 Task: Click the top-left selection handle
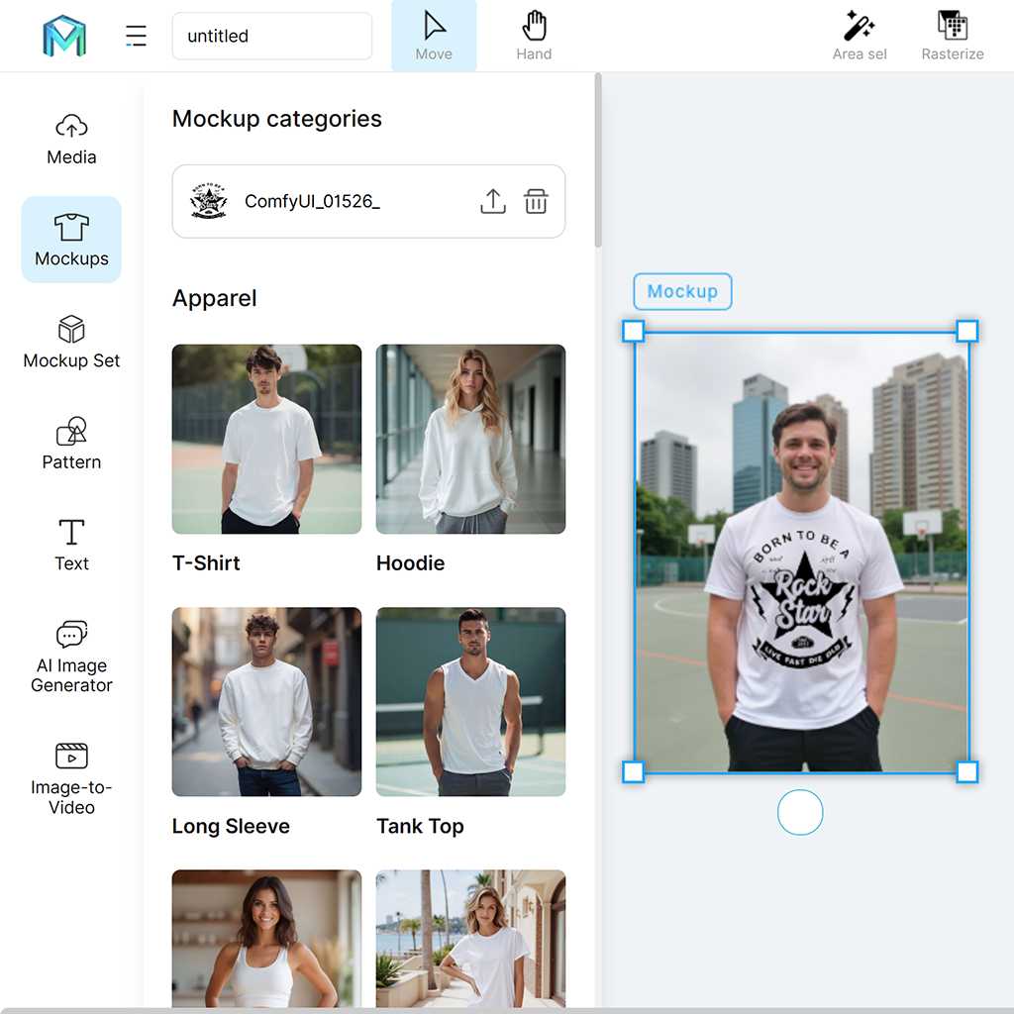click(633, 331)
